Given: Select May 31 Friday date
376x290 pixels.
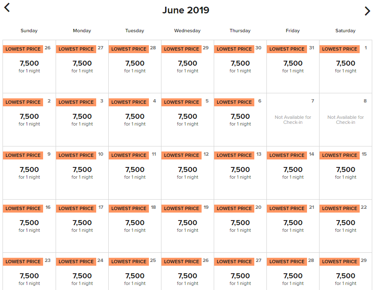Looking at the screenshot, I should tap(293, 67).
